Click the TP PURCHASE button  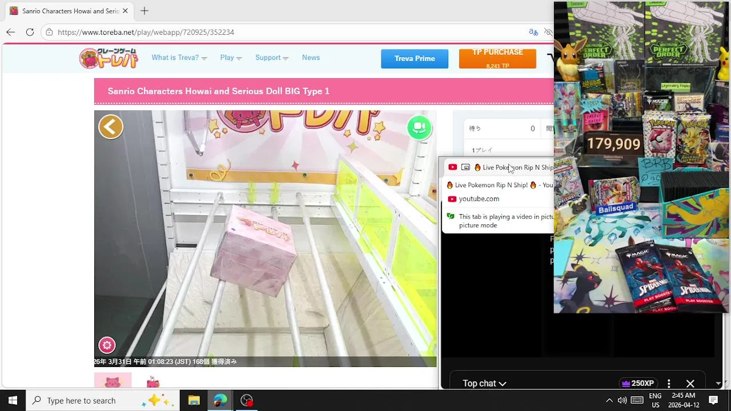pyautogui.click(x=497, y=59)
